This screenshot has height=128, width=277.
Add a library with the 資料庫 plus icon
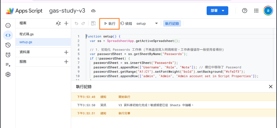pyautogui.click(x=66, y=52)
